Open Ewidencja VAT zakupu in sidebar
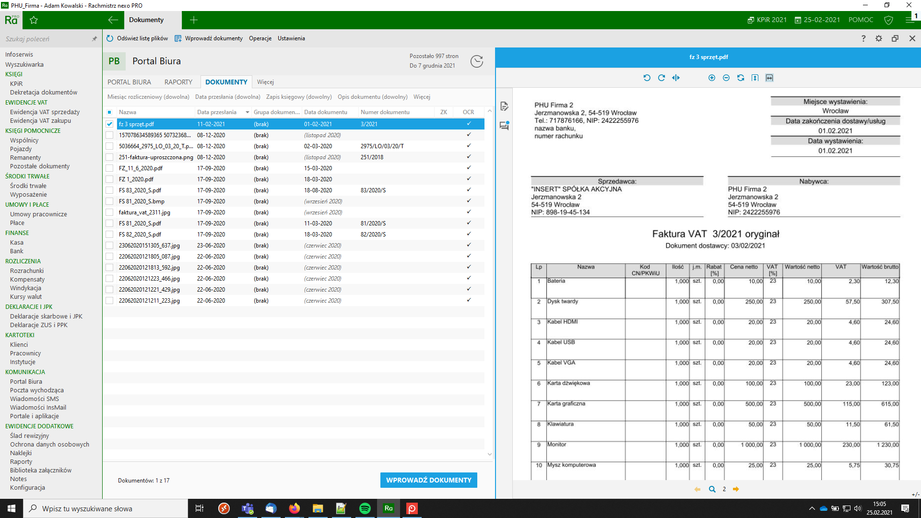This screenshot has width=921, height=518. click(40, 121)
